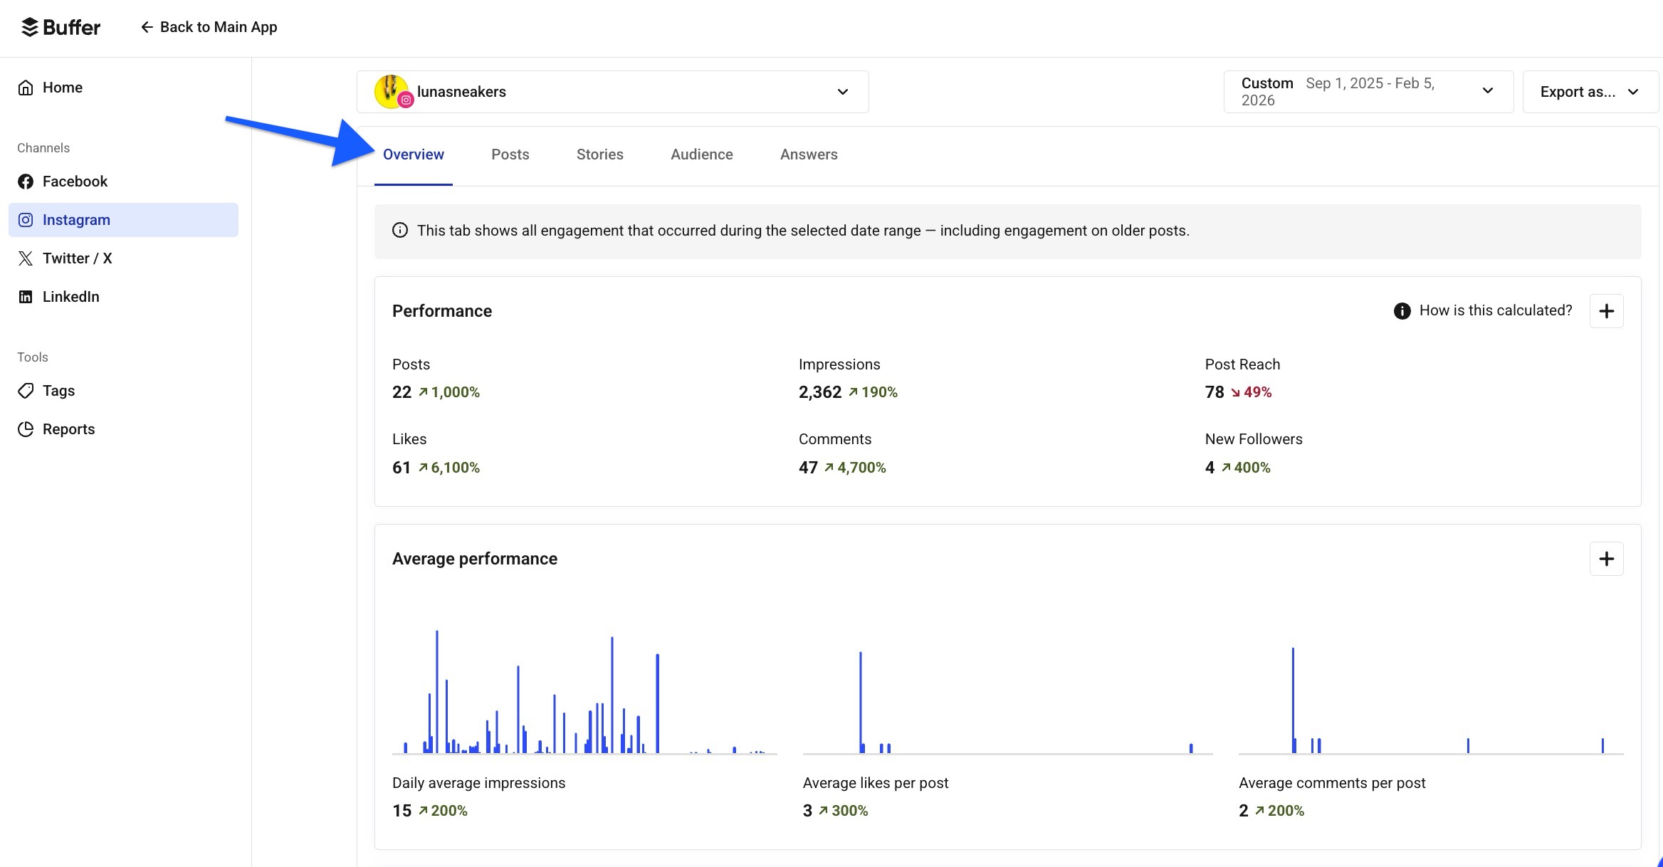Click the 190% Impressions increase indicator

coord(874,392)
